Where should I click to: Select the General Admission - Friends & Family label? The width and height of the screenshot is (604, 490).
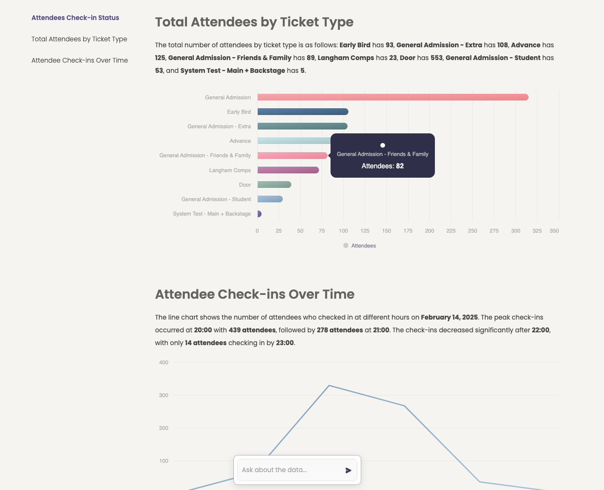click(x=205, y=155)
